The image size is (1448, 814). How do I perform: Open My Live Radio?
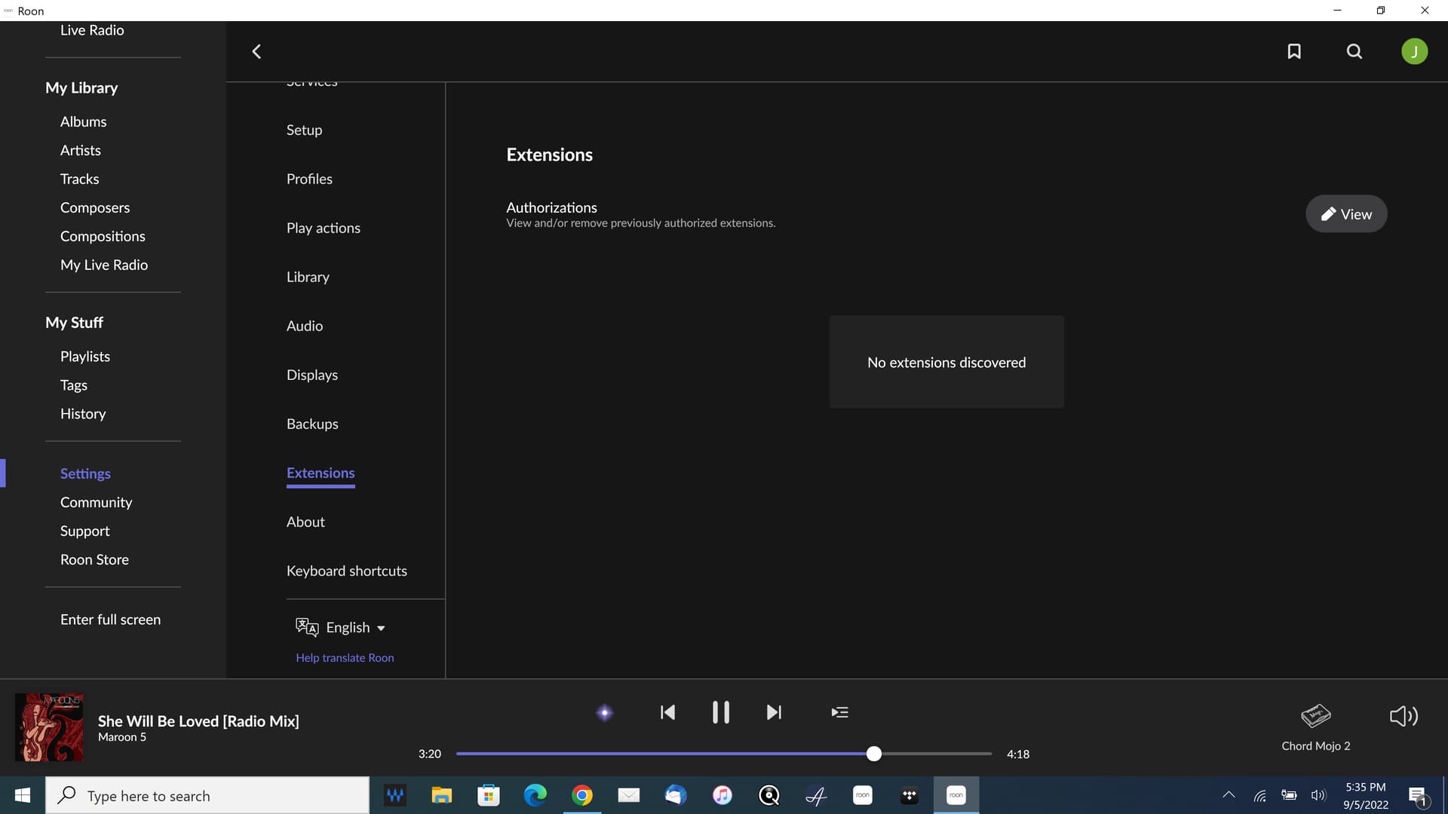(x=104, y=265)
